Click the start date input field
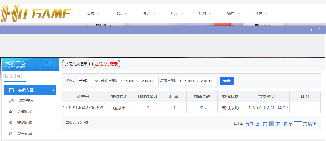This screenshot has height=141, width=326. [138, 81]
